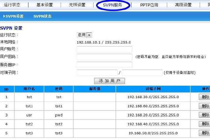
Task: Select username cell tst2
Action: click(29, 124)
